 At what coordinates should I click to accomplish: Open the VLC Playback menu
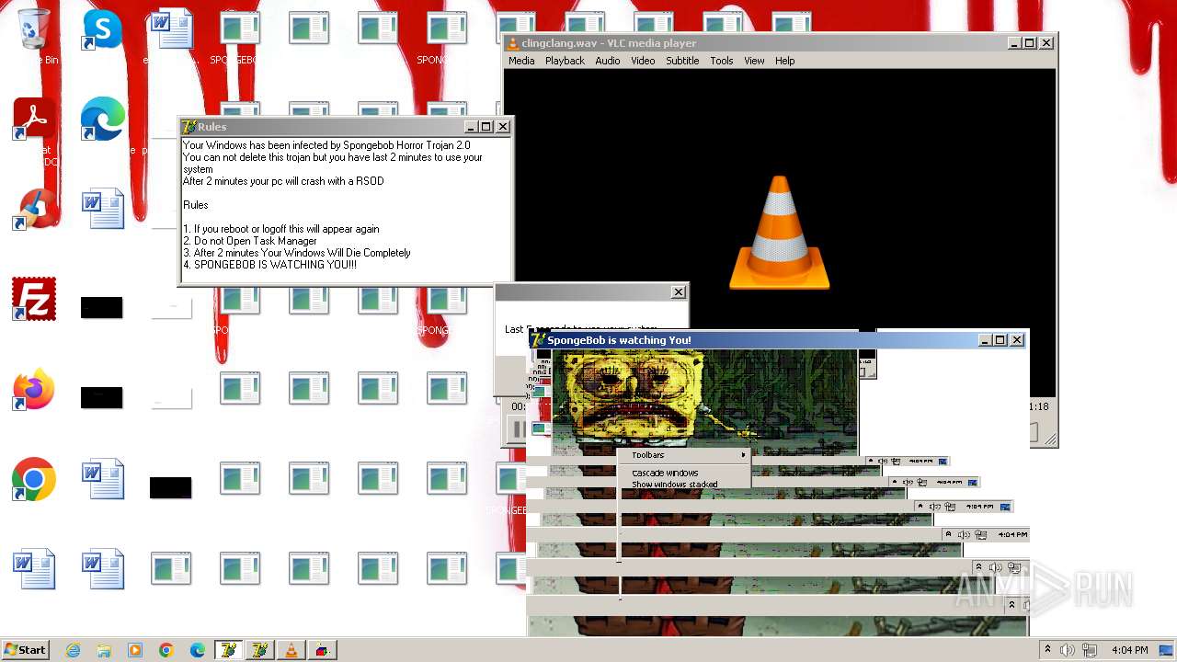565,61
